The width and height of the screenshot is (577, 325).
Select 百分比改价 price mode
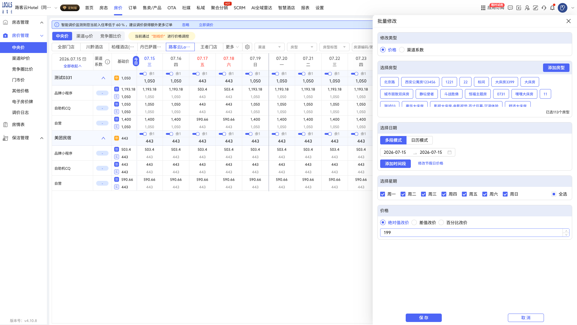click(x=441, y=223)
